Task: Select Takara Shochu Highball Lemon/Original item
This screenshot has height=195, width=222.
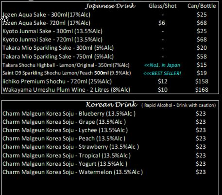Action: point(66,65)
